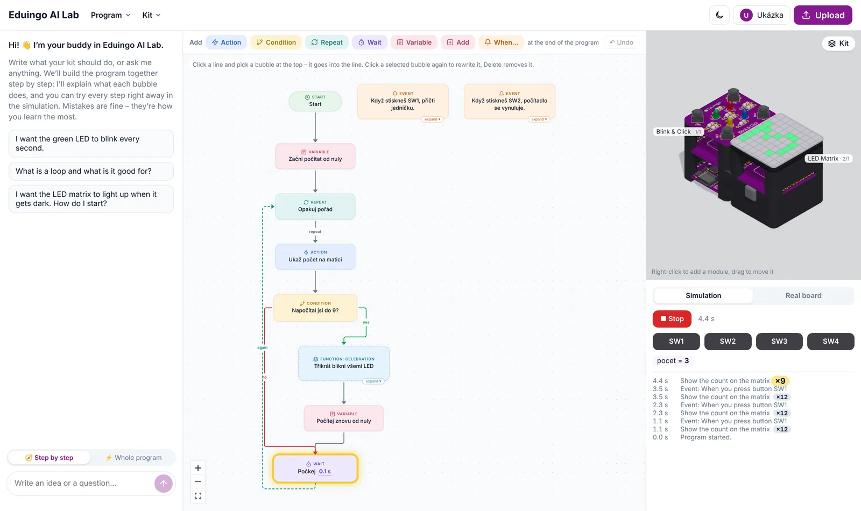Expand the SW1 event node
Viewport: 861px width, 511px height.
[x=432, y=119]
